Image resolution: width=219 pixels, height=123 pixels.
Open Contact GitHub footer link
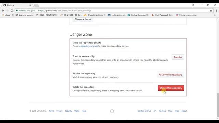pos(144,111)
